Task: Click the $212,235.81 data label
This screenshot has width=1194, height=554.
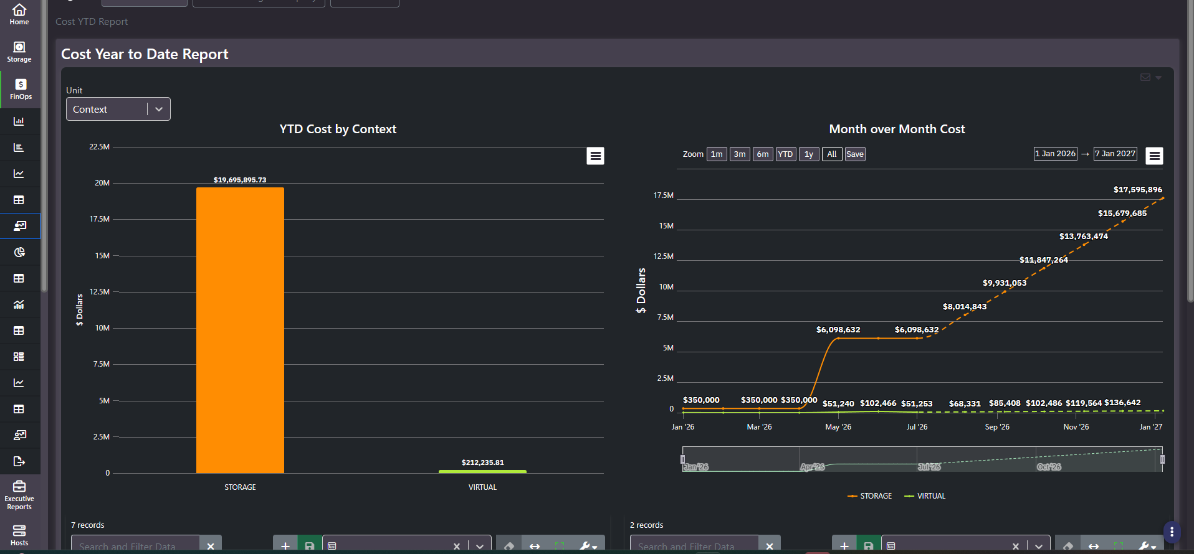Action: [x=482, y=462]
